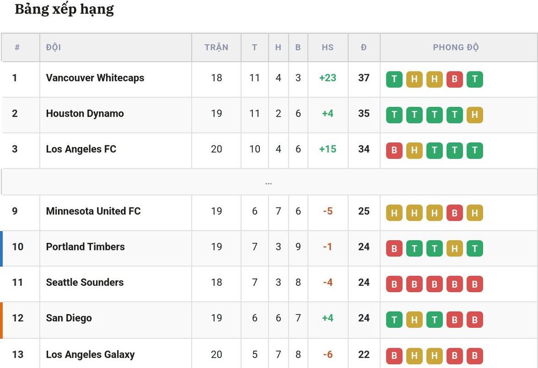Viewport: 538px width, 368px height.
Task: Click the Bảng xếp hạng heading
Action: pos(65,9)
